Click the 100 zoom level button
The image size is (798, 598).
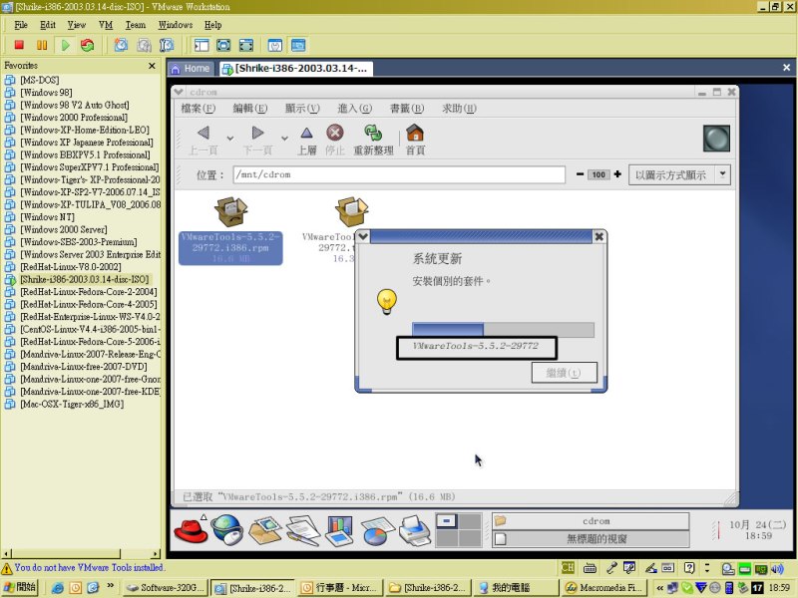coord(598,174)
